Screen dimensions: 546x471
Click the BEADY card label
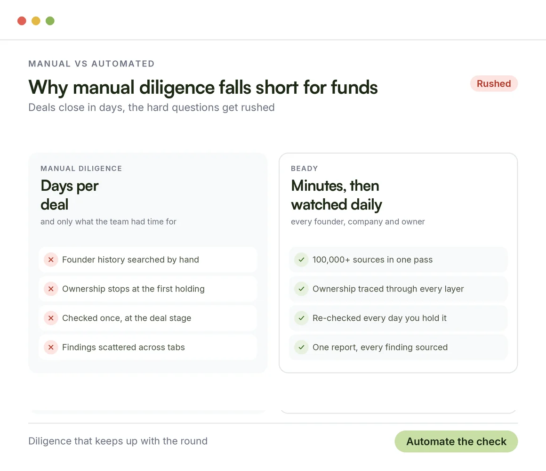(305, 169)
